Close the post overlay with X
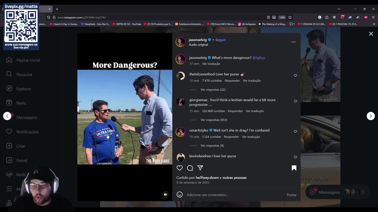 pos(371,34)
